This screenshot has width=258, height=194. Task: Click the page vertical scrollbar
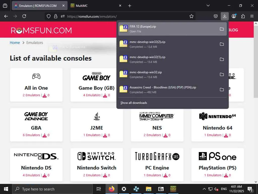255,62
